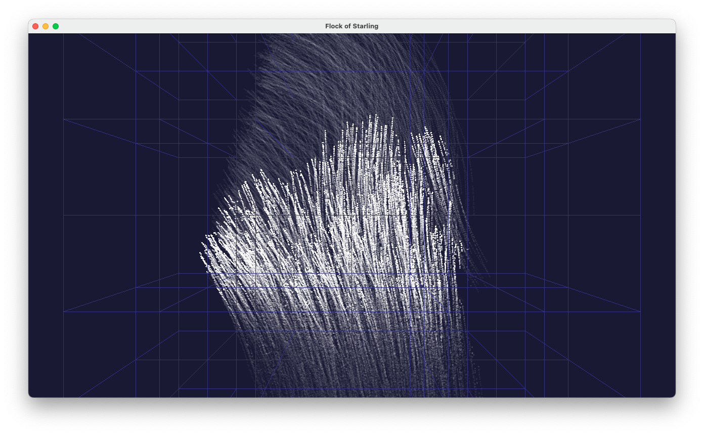
Task: Click the topmost tip of the white flock
Action: point(376,116)
